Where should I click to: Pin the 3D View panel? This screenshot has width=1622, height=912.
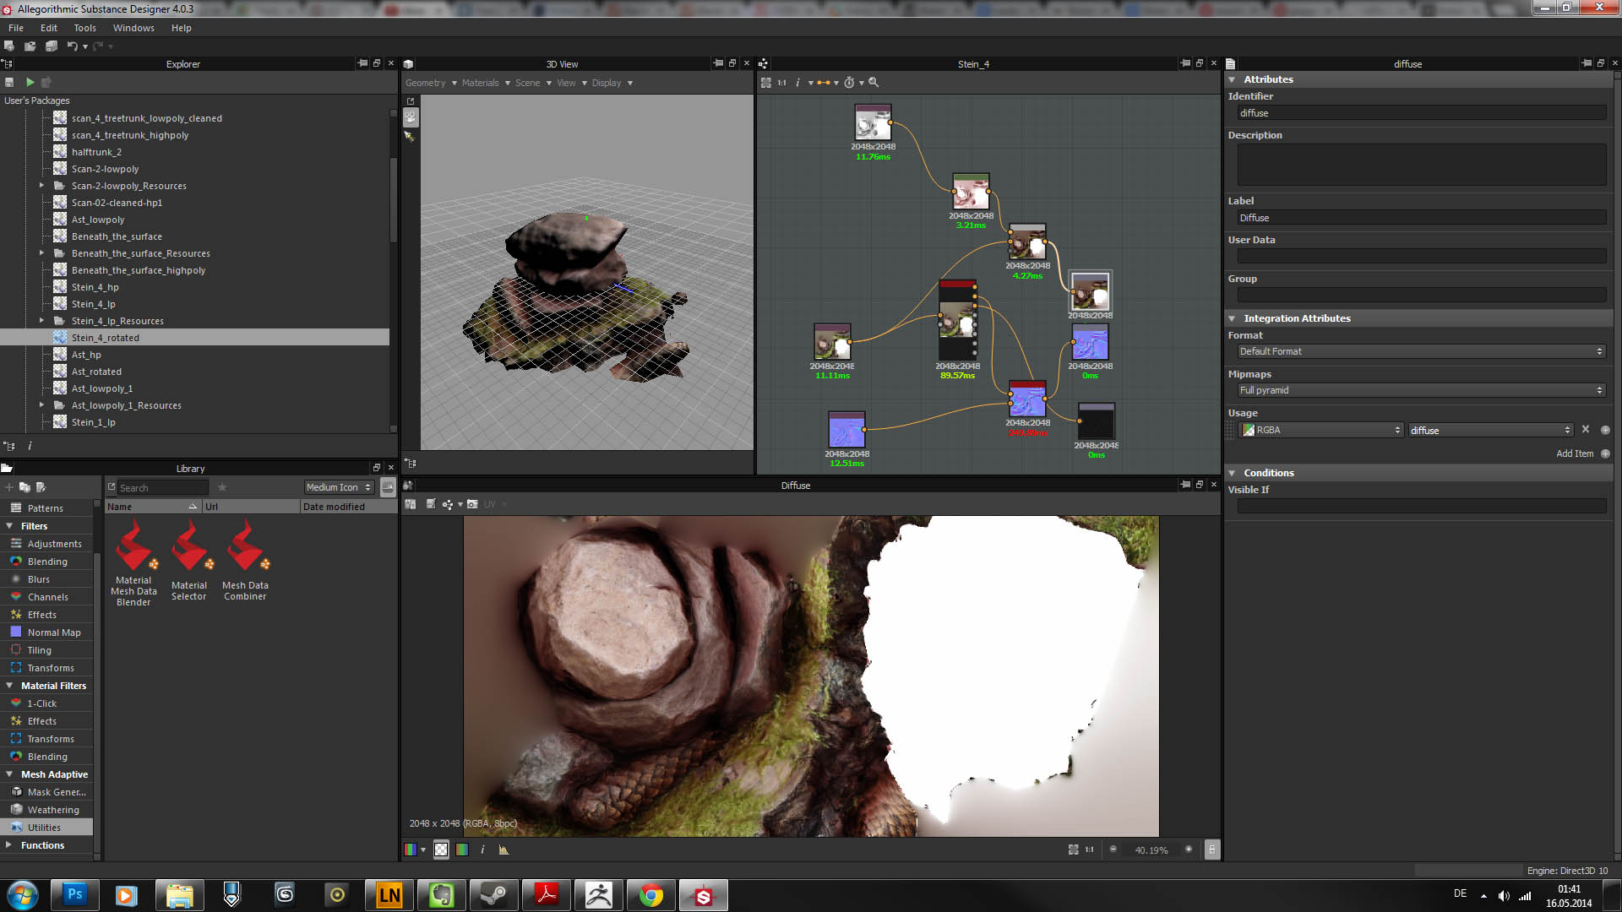coord(718,63)
